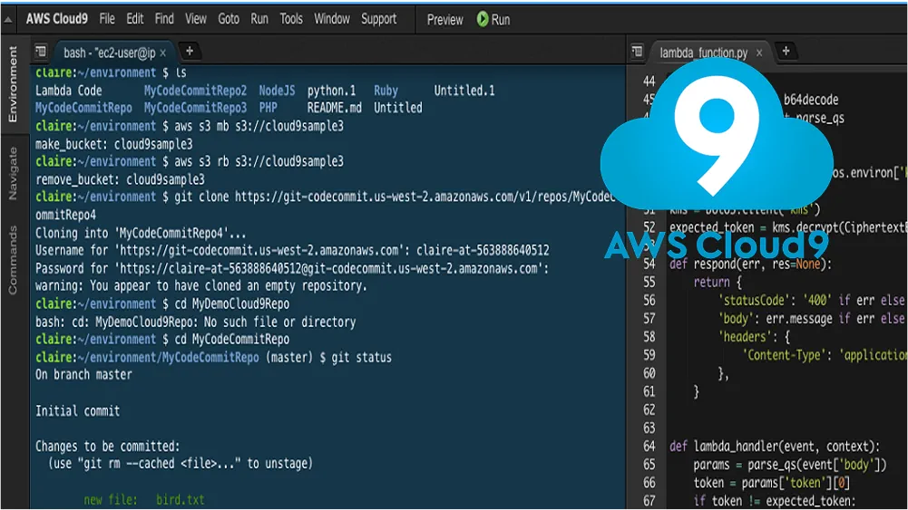Image resolution: width=908 pixels, height=510 pixels.
Task: Click line number 64 in editor gutter
Action: click(649, 446)
